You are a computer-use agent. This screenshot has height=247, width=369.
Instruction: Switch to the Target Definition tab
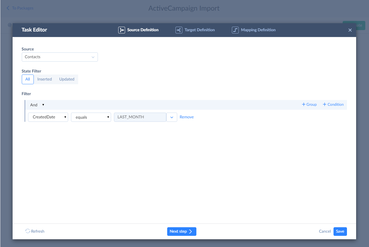point(195,30)
